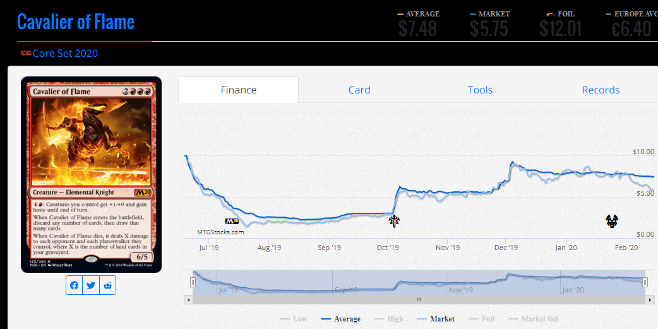Screen dimensions: 658x329
Task: Click the Core Set 2020 set symbol icon
Action: pos(26,53)
